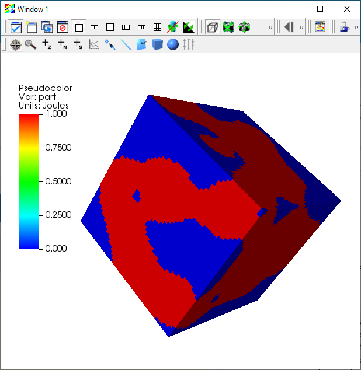The width and height of the screenshot is (361, 370).
Task: Select the 3x3 nine-window layout
Action: (157, 27)
